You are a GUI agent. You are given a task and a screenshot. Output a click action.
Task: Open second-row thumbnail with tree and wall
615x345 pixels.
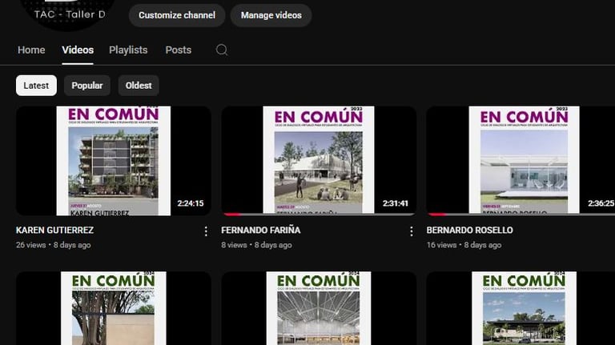click(x=114, y=308)
